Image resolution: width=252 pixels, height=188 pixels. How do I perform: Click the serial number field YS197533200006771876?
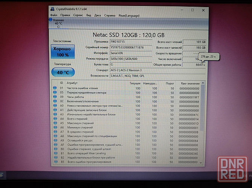tap(131, 48)
